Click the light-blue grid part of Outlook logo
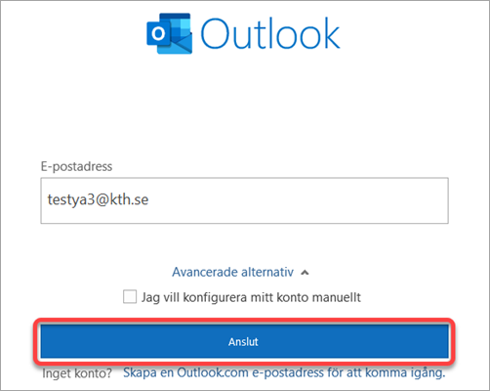490x391 pixels. tap(181, 26)
